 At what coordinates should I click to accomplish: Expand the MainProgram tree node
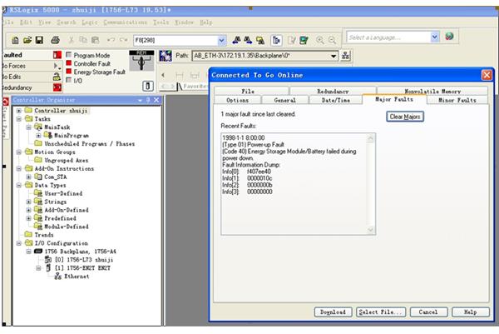click(x=37, y=135)
